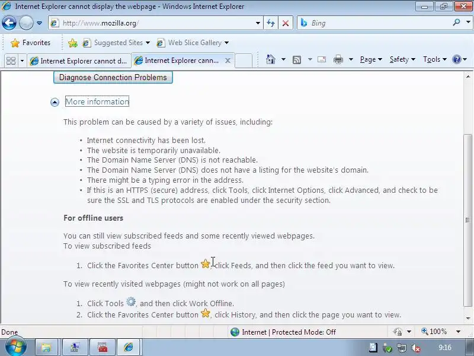The image size is (474, 356).
Task: Open the second taskbar computer icon
Action: click(x=75, y=347)
